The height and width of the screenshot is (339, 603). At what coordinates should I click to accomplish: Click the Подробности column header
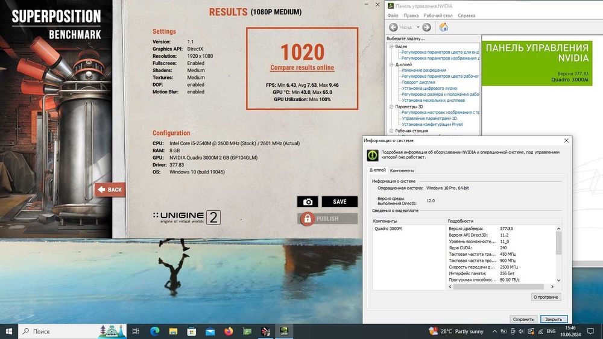[x=504, y=221]
